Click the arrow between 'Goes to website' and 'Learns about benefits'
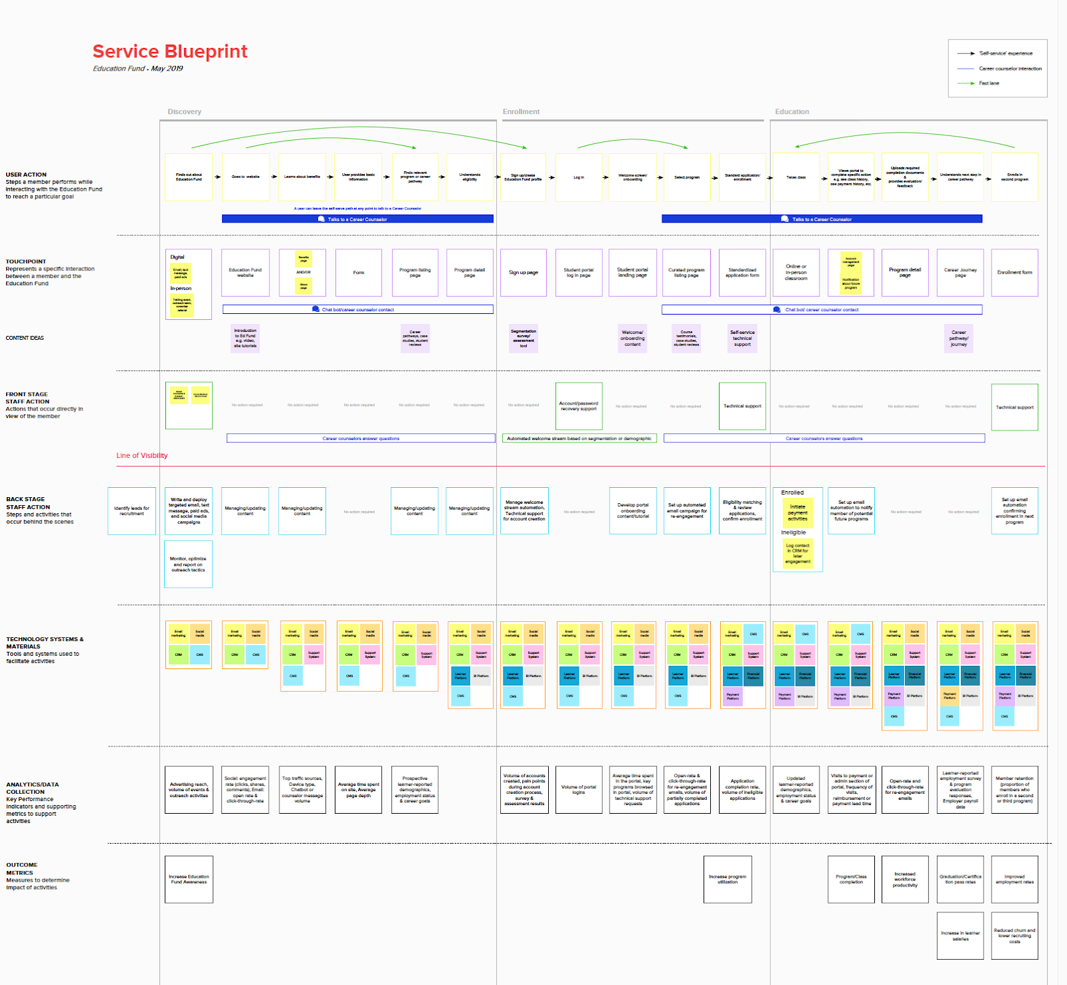The height and width of the screenshot is (985, 1067). (273, 177)
